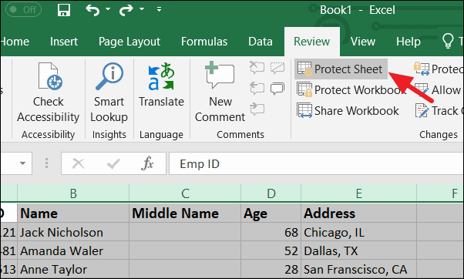Select the Dallas, TX cell
Screen dimensions: 464x279
coord(358,251)
